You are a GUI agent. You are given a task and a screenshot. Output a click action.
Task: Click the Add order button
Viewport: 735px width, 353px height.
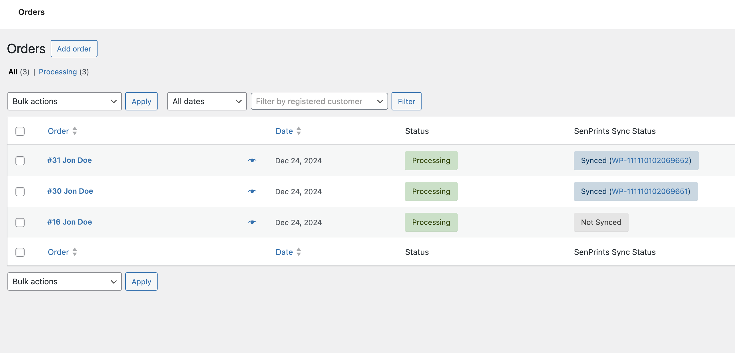pos(74,49)
